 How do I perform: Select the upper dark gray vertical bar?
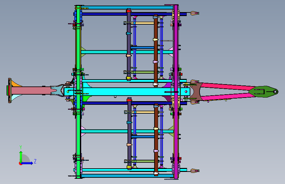pos(129,45)
